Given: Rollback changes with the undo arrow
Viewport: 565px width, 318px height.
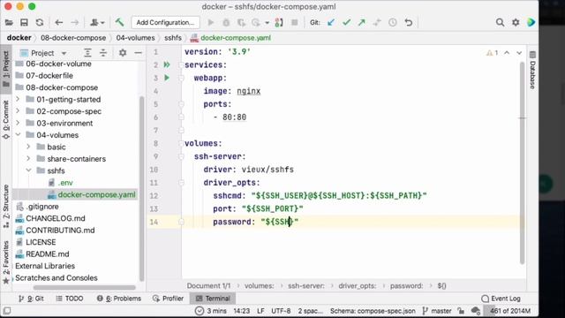Looking at the screenshot, I should point(408,22).
